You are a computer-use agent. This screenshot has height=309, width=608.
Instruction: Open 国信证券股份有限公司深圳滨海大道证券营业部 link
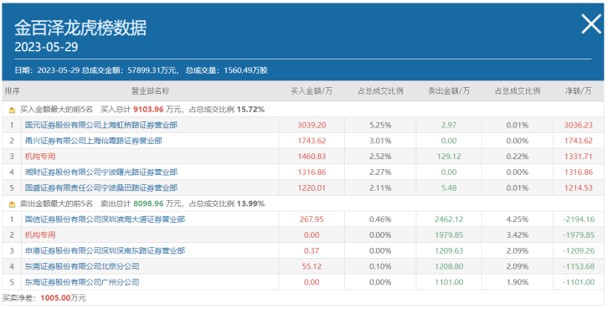pos(105,219)
